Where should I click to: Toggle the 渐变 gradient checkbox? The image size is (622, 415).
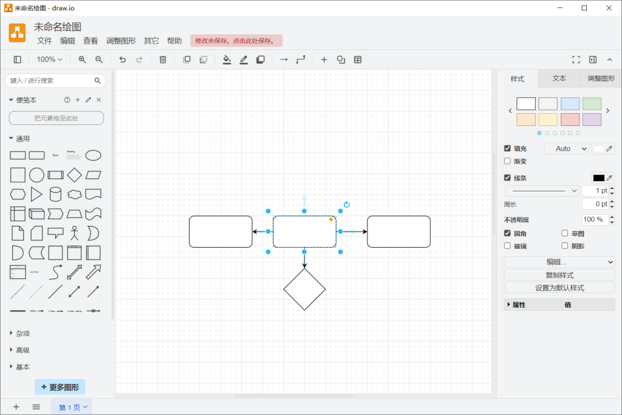(x=507, y=161)
